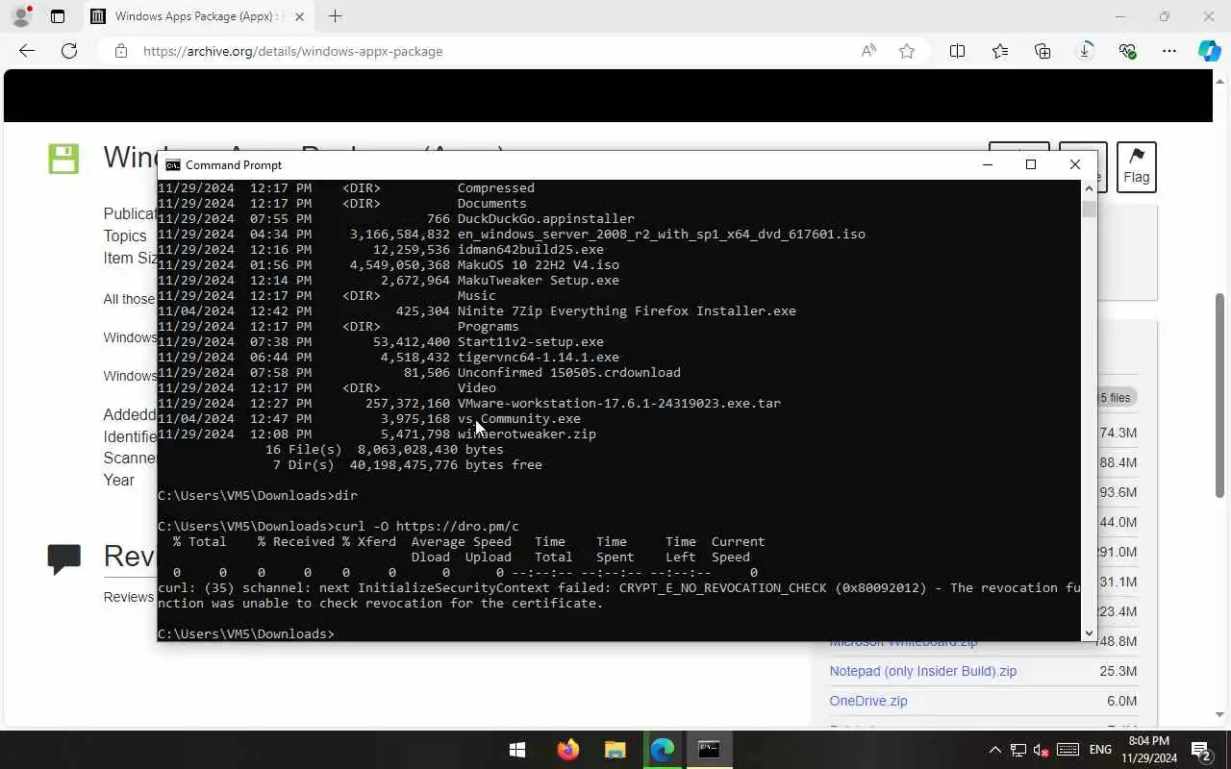Click the idman642build25.exe entry
The height and width of the screenshot is (769, 1231).
[x=530, y=249]
